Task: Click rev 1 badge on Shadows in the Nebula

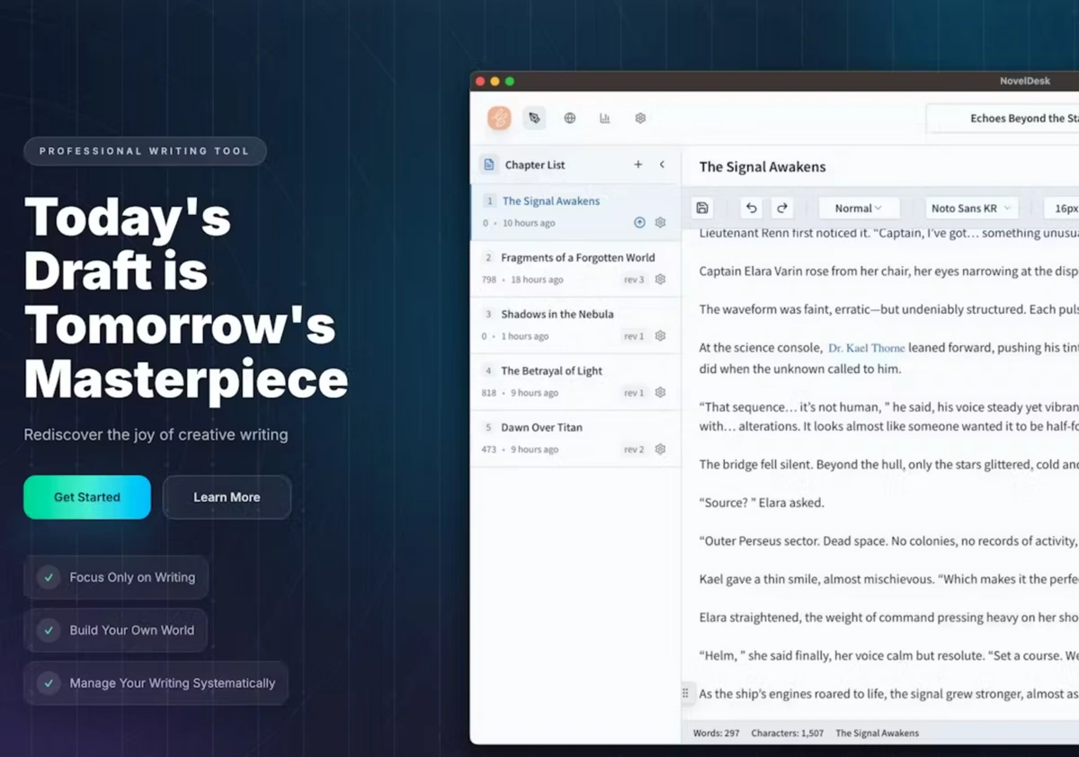Action: [634, 336]
